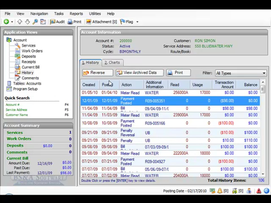Click the bell alerts icon in status bar
This screenshot has width=271, height=203.
(x=220, y=191)
